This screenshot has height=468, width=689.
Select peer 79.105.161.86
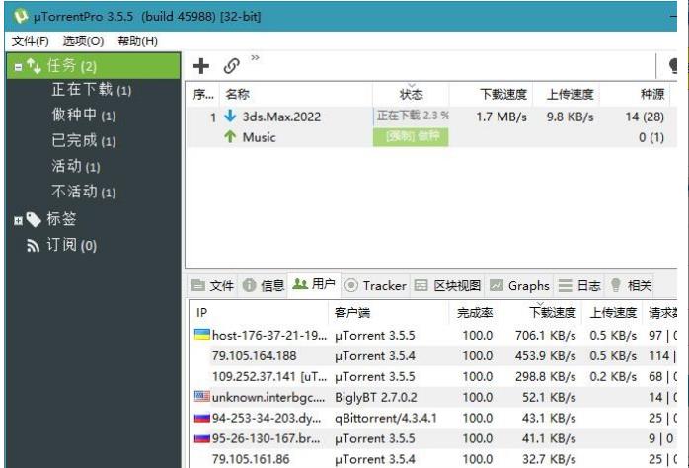coord(251,459)
